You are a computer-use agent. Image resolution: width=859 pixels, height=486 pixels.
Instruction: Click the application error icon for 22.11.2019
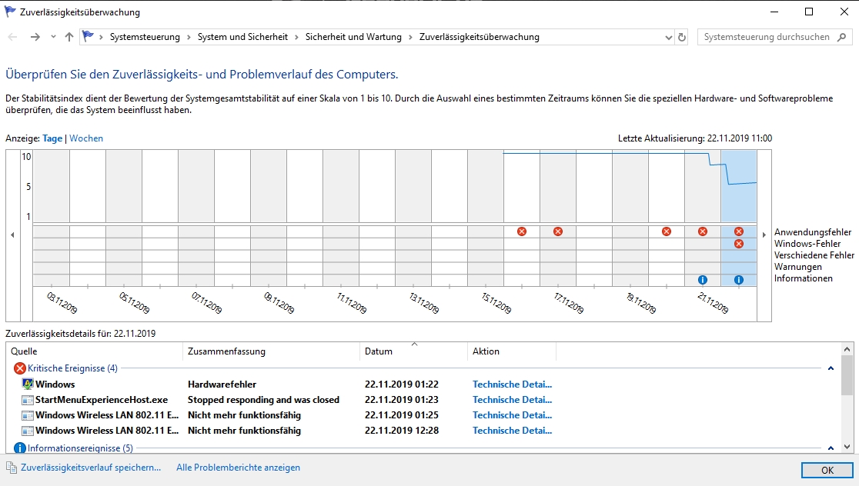point(738,231)
